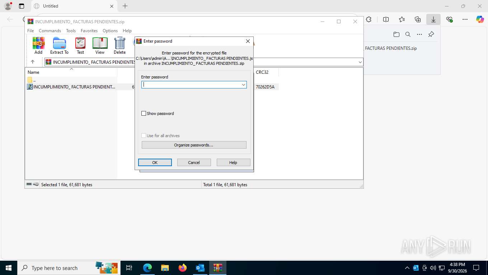Open Task View on taskbar
The height and width of the screenshot is (275, 488).
(129, 268)
